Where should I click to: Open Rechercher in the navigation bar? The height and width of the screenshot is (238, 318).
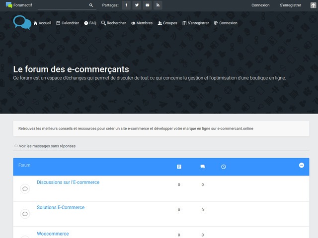coord(113,23)
